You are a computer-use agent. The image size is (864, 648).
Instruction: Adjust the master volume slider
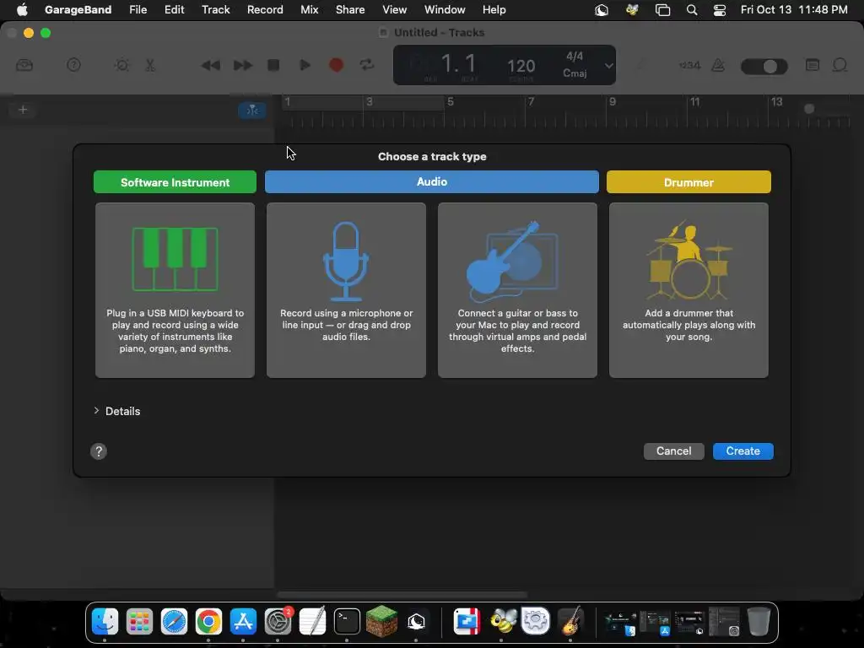click(764, 67)
